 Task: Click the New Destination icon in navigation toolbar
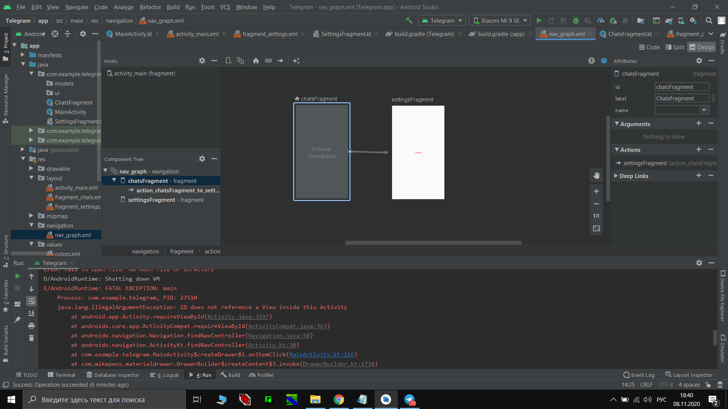pos(228,61)
